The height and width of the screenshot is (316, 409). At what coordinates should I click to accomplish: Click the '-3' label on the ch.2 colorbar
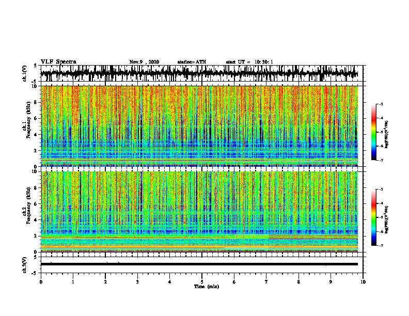coord(381,189)
